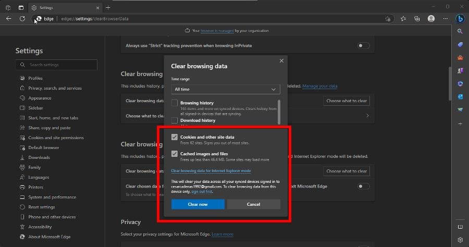Open the profile avatar icon

[x=431, y=19]
